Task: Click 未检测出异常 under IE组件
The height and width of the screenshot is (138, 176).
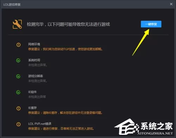Action: [x=37, y=97]
